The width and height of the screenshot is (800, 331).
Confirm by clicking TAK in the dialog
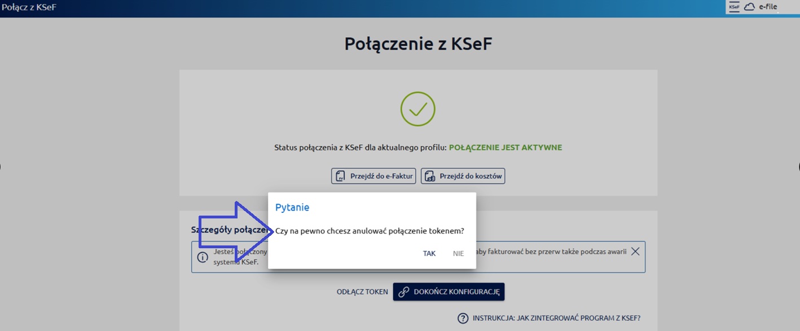tap(429, 253)
